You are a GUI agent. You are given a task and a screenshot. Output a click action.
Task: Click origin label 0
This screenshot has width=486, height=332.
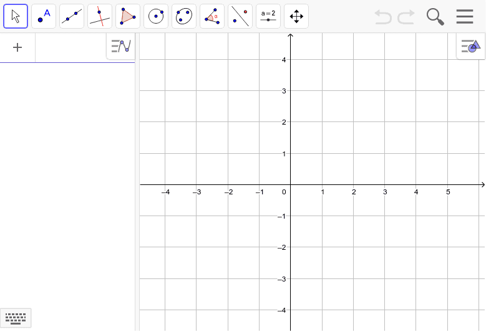(284, 192)
